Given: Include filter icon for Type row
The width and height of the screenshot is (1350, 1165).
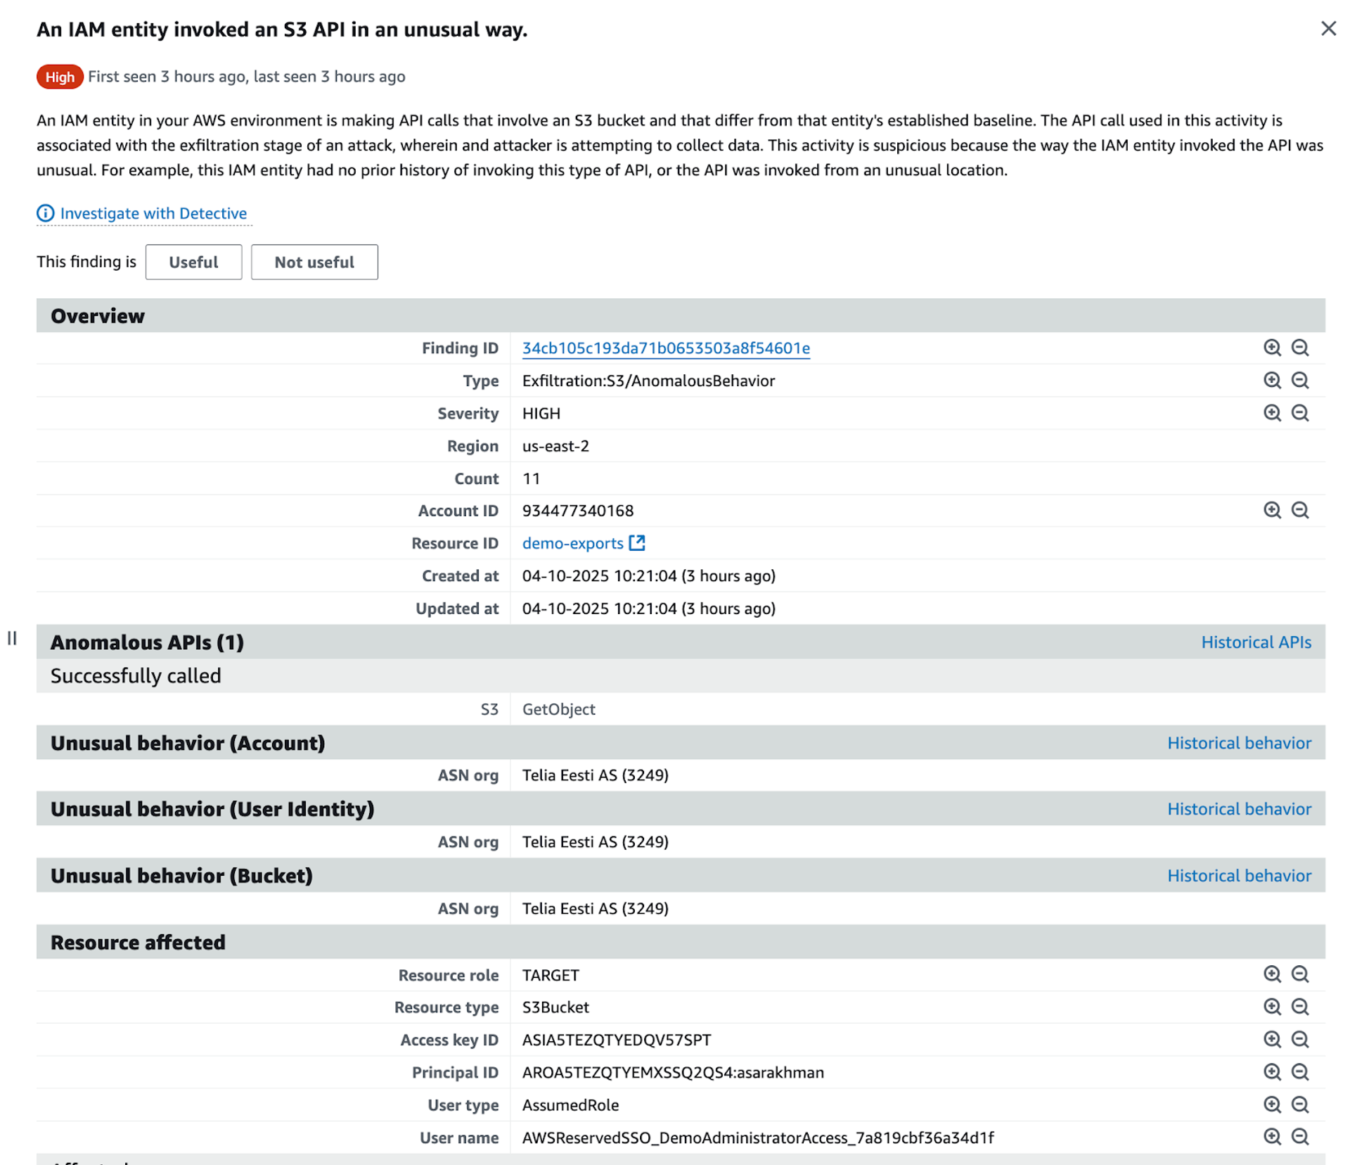Looking at the screenshot, I should pyautogui.click(x=1272, y=381).
